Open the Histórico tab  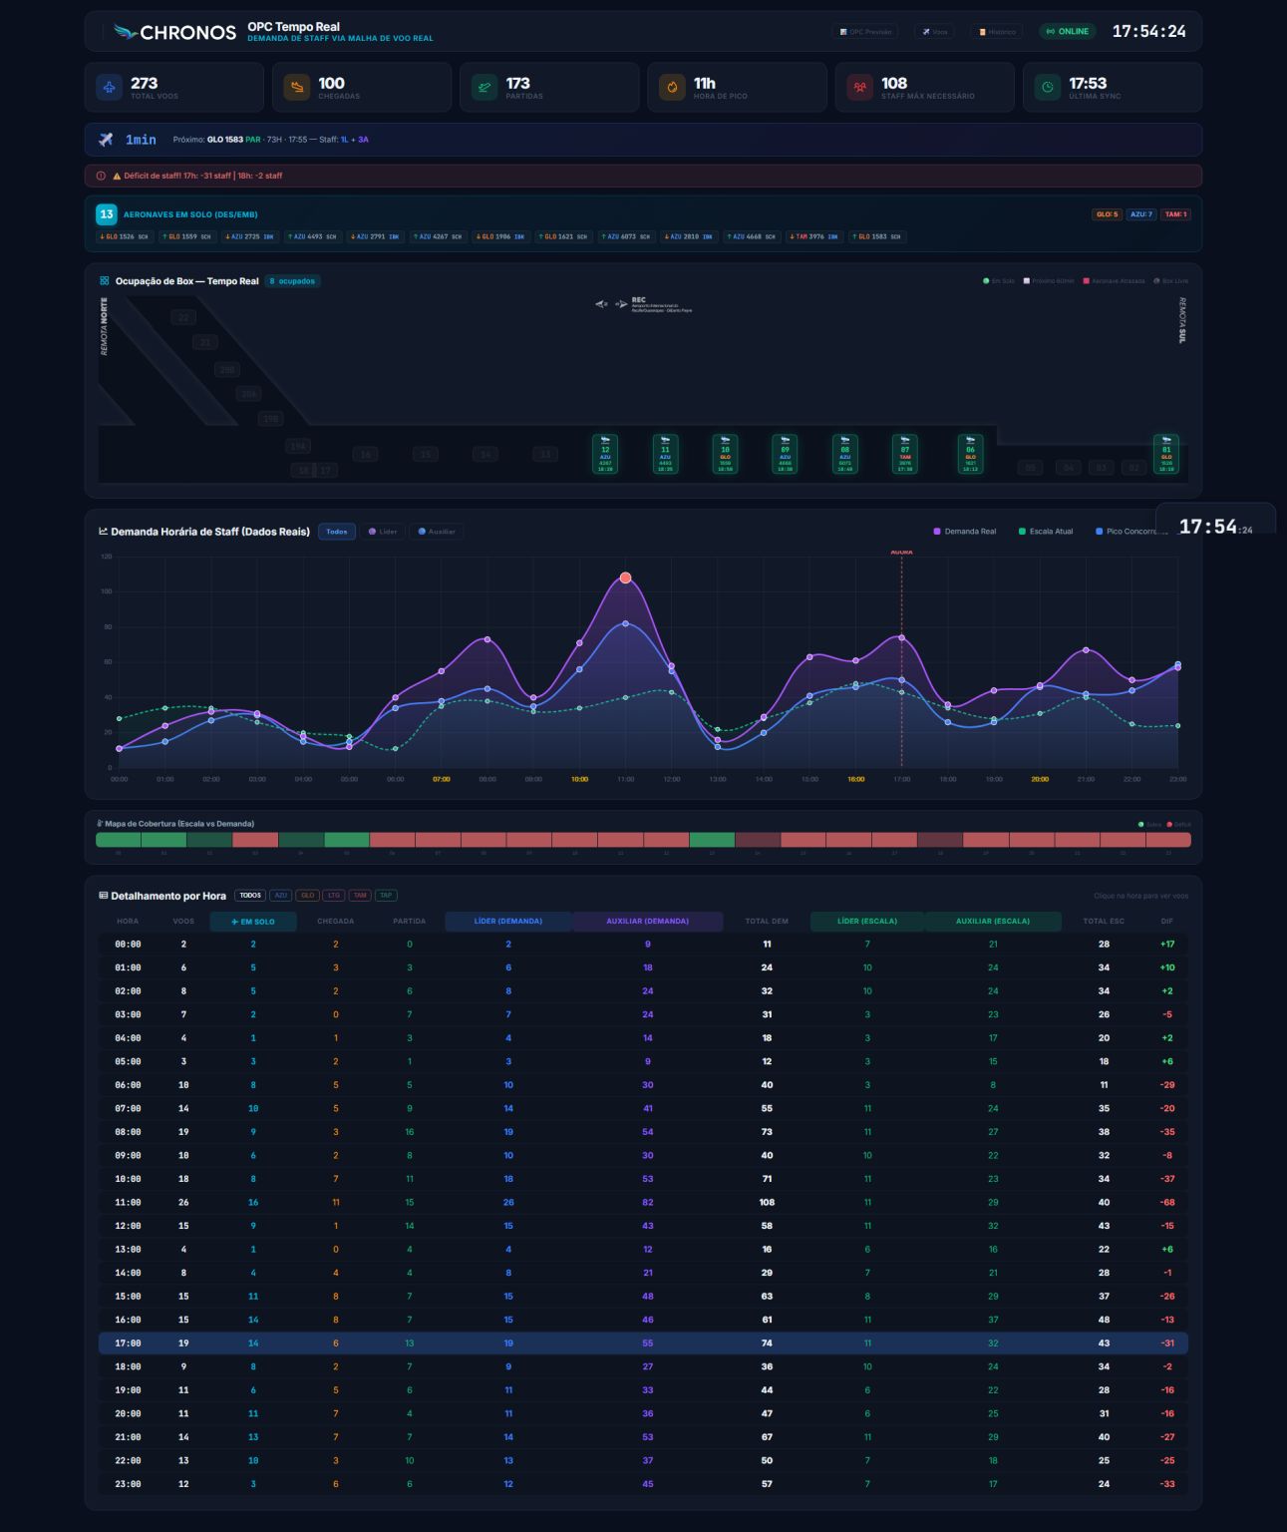(997, 32)
